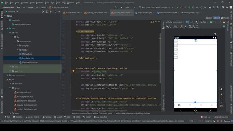Open the Logcat tool window
233x131 pixels.
58,117
